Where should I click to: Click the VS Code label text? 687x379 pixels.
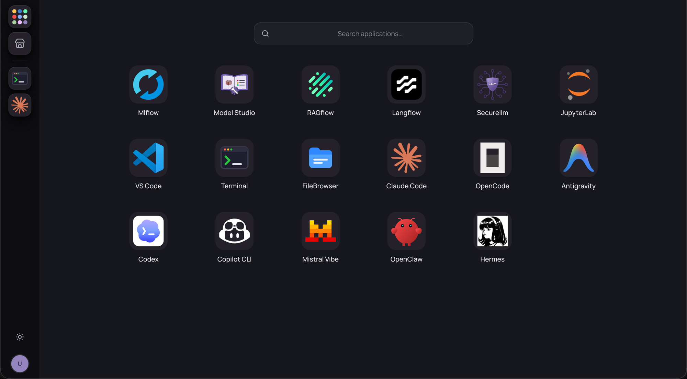pyautogui.click(x=148, y=186)
